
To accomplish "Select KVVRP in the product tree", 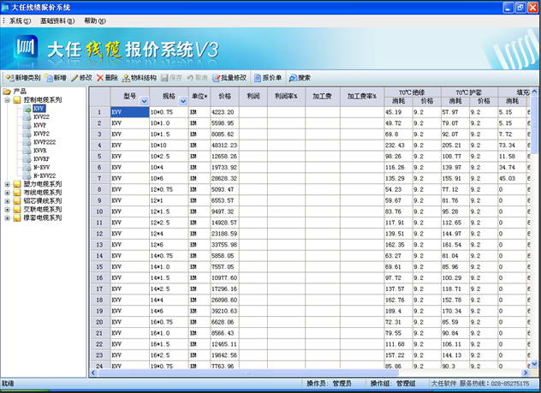I will (x=41, y=159).
